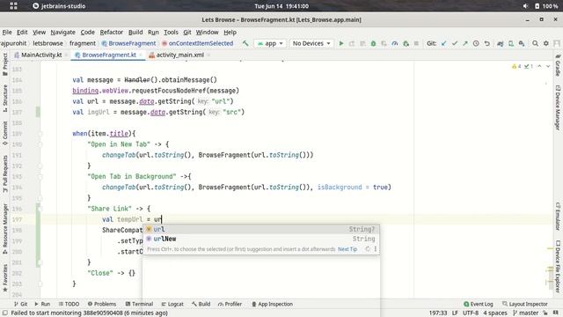Click battery 100% indicator
The width and height of the screenshot is (563, 317).
tap(546, 6)
